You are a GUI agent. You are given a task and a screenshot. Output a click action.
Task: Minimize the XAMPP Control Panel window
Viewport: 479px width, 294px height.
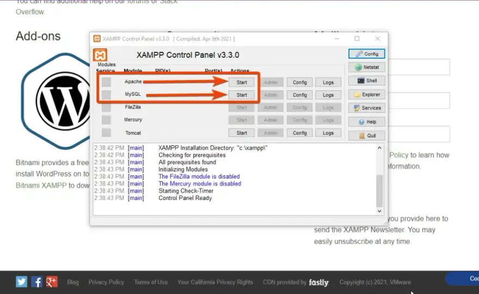pos(336,39)
